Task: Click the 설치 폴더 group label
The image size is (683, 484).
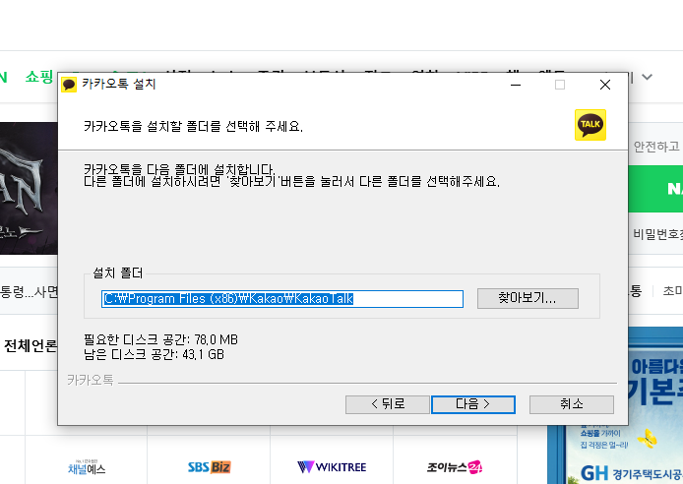Action: (x=118, y=272)
